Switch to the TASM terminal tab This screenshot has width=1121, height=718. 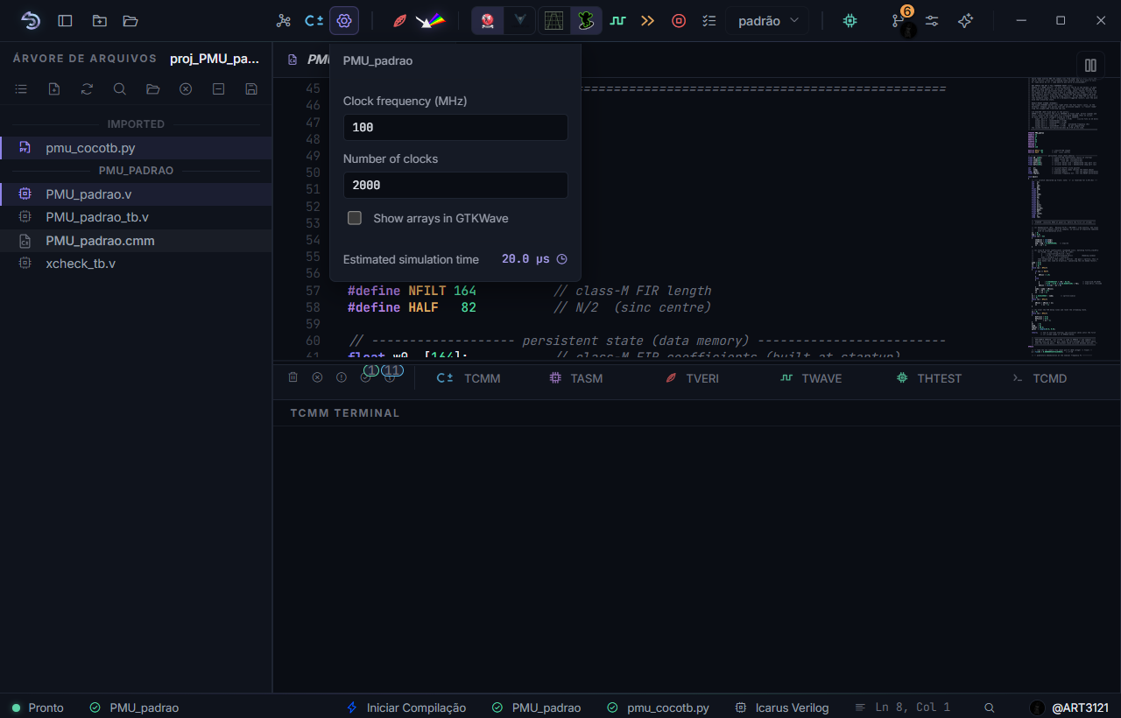pos(575,378)
